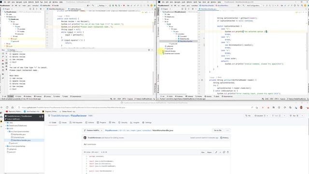Toggle the Run tool window button in left IDE bottom bar
Image resolution: width=309 pixels, height=174 pixels.
(11, 96)
